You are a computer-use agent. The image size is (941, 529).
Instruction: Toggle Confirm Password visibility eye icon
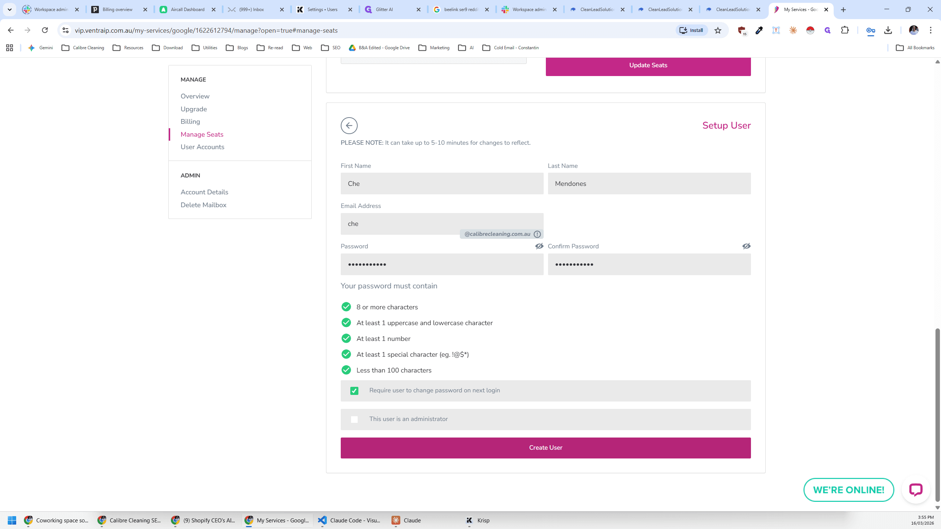[x=746, y=246]
